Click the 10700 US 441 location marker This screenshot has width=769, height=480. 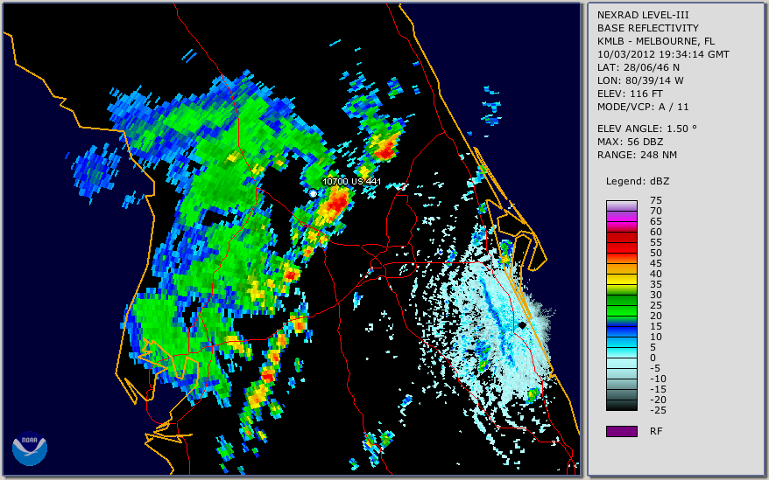[x=313, y=194]
